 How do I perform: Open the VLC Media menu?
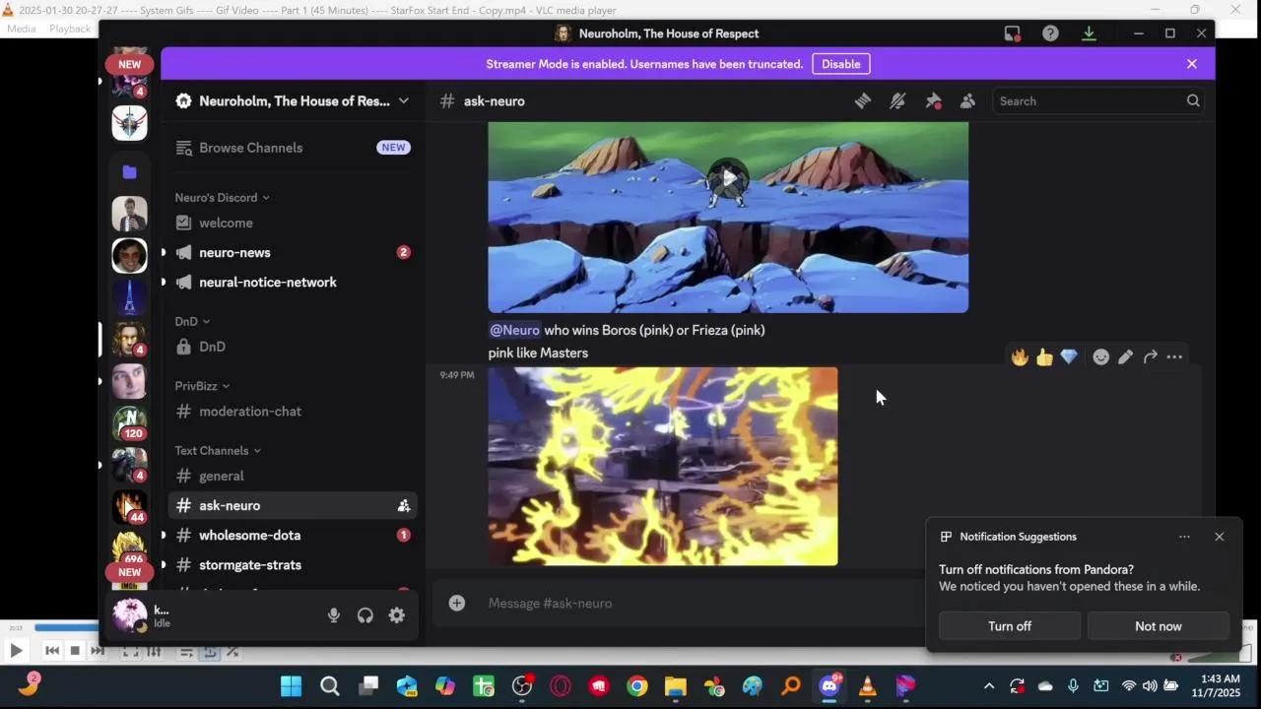[x=21, y=29]
